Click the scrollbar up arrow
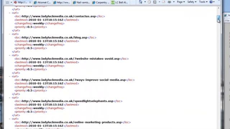 pyautogui.click(x=218, y=8)
